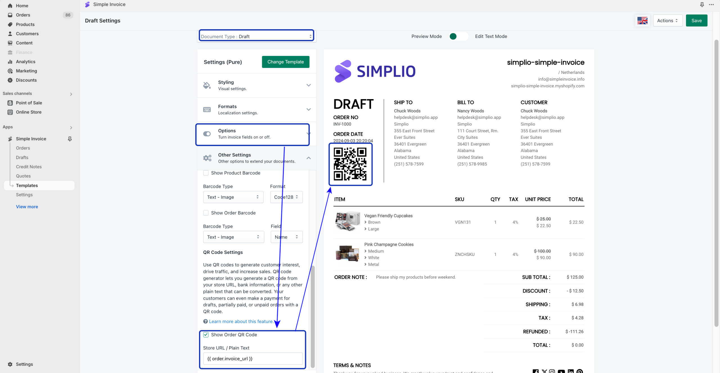
Task: Click the Formats keyboard icon
Action: pyautogui.click(x=207, y=110)
